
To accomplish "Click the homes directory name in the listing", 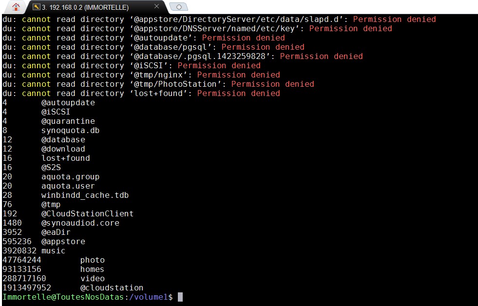I will pyautogui.click(x=92, y=269).
